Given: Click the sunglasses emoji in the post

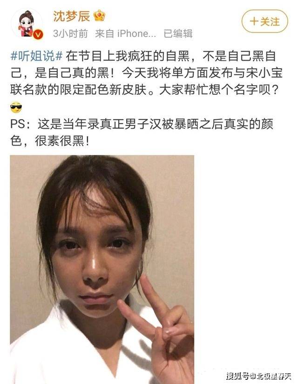Looking at the screenshot, I should [x=16, y=107].
